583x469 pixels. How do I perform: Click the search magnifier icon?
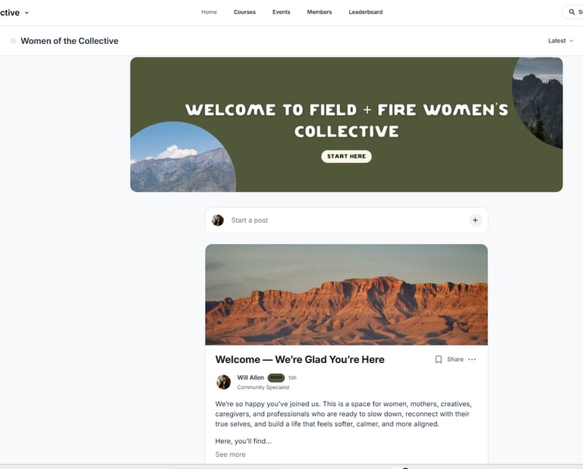(x=572, y=12)
